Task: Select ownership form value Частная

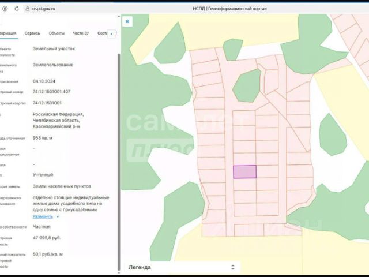Action: click(x=42, y=227)
